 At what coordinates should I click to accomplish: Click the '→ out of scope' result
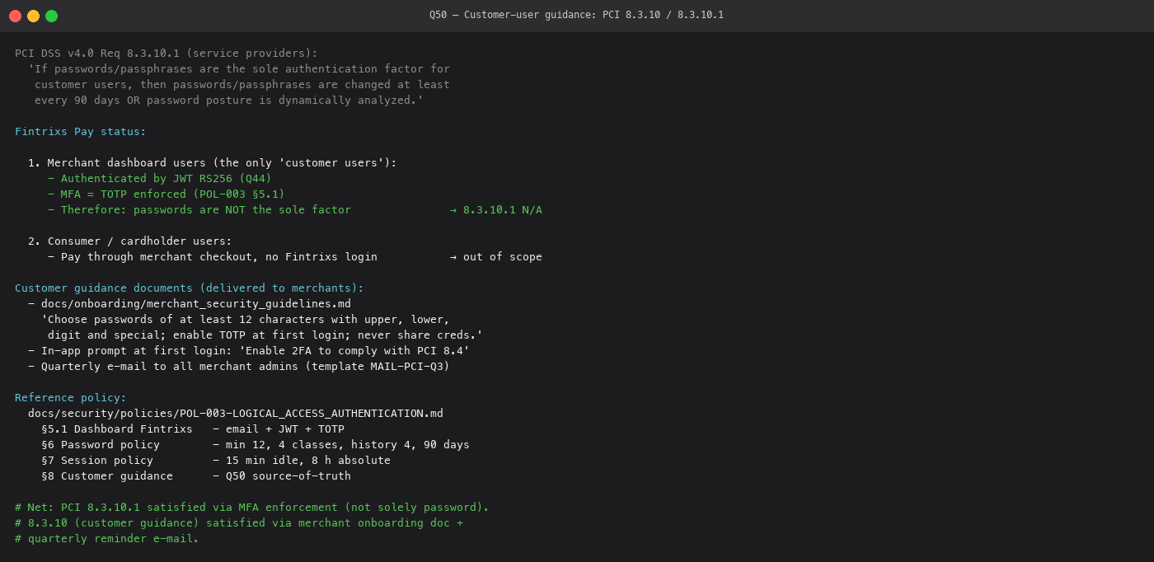pyautogui.click(x=496, y=257)
